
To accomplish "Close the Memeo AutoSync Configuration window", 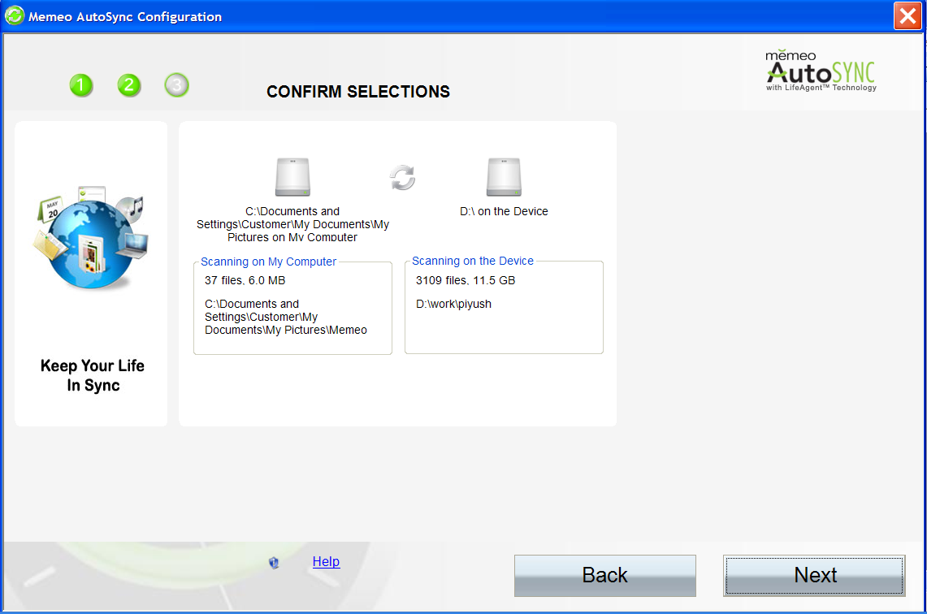I will click(x=908, y=16).
